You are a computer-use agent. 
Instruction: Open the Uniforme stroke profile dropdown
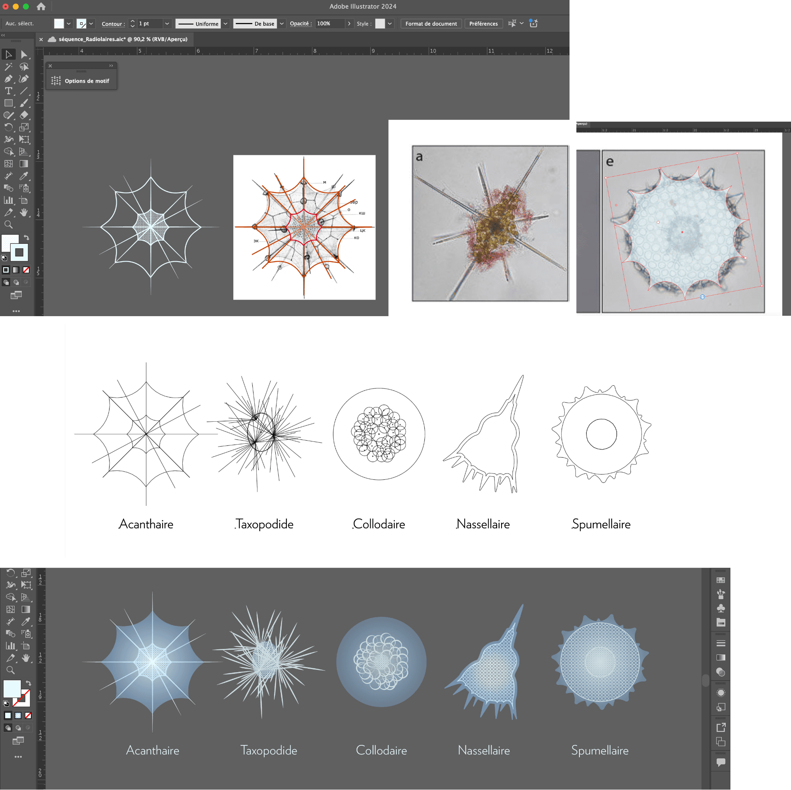(225, 24)
